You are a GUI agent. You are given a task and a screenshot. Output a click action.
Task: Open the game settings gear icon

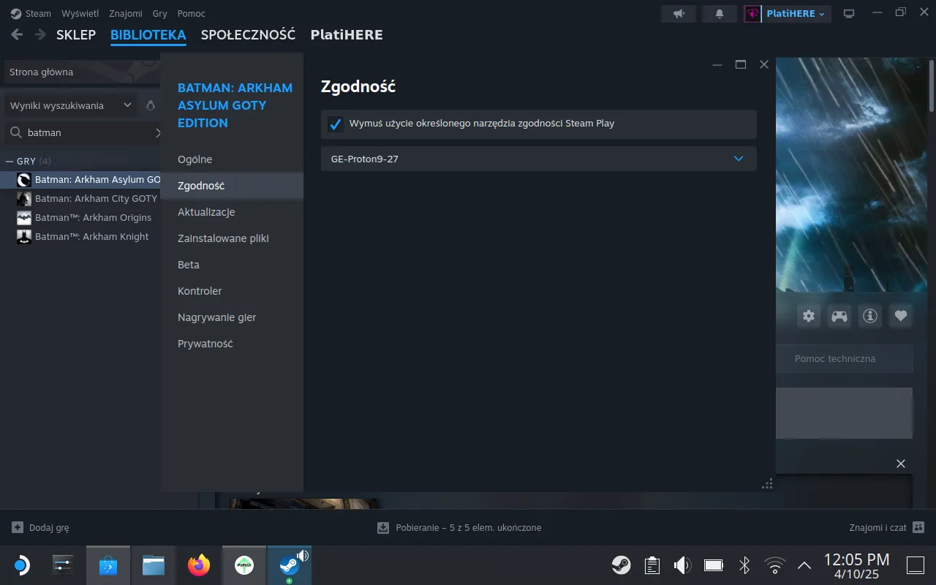[808, 315]
